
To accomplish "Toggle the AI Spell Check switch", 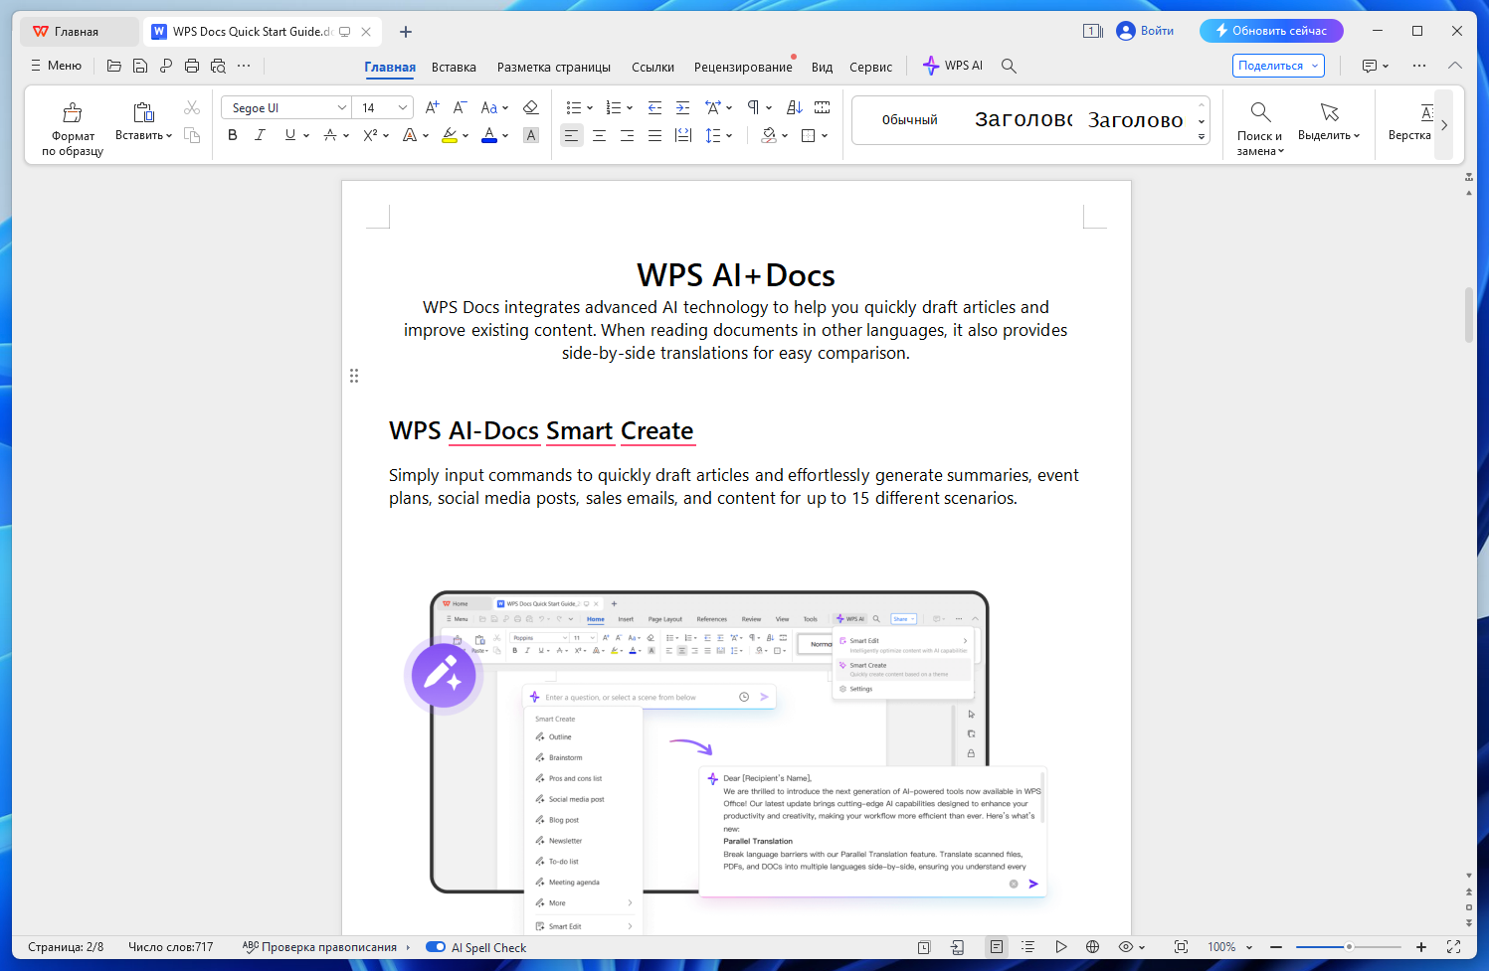I will (436, 947).
